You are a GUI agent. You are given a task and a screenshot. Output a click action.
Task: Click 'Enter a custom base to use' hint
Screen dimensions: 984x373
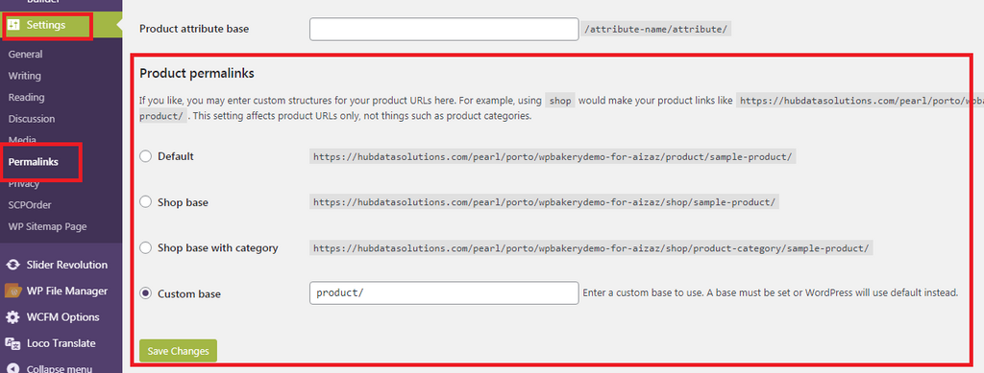(x=770, y=292)
